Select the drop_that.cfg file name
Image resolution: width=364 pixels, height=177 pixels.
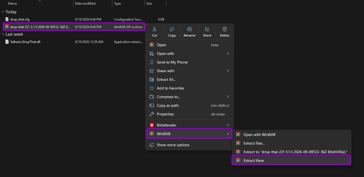click(x=20, y=19)
